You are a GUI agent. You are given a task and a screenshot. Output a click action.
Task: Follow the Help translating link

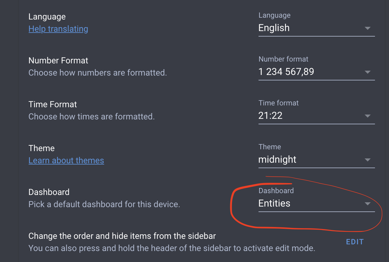[58, 29]
